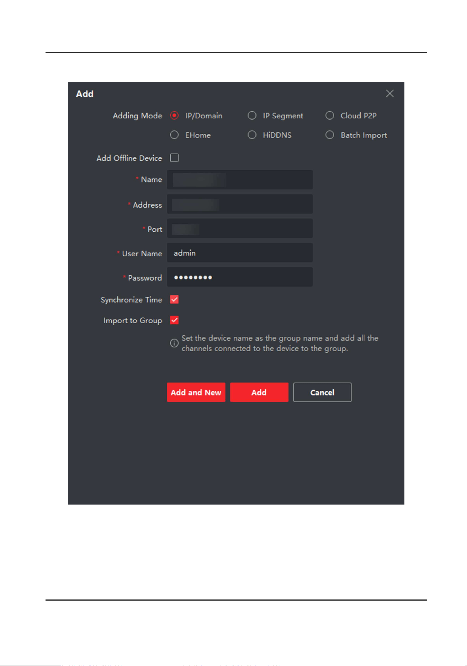Uncheck the Synchronize Time checkbox
This screenshot has width=467, height=666.
(x=174, y=299)
